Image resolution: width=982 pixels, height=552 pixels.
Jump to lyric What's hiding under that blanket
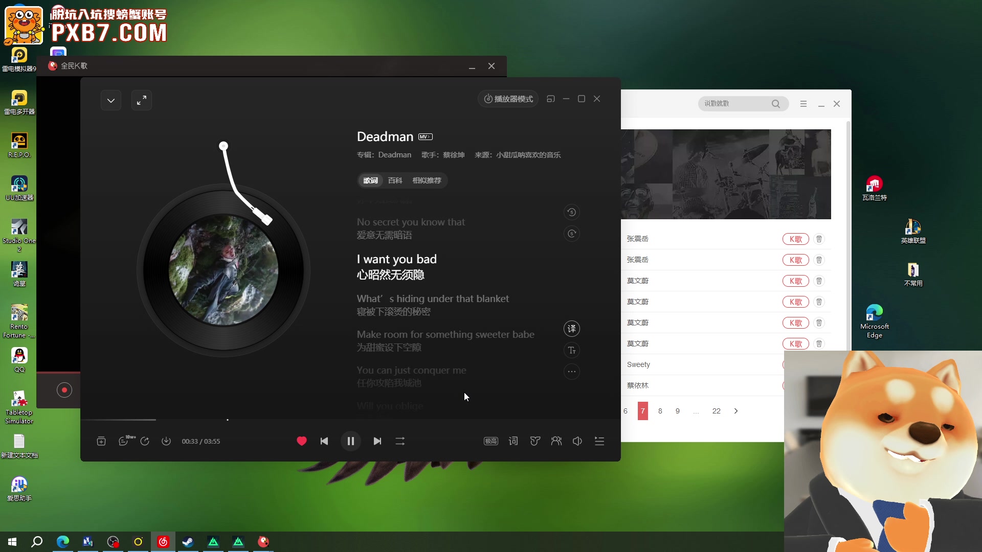tap(433, 299)
